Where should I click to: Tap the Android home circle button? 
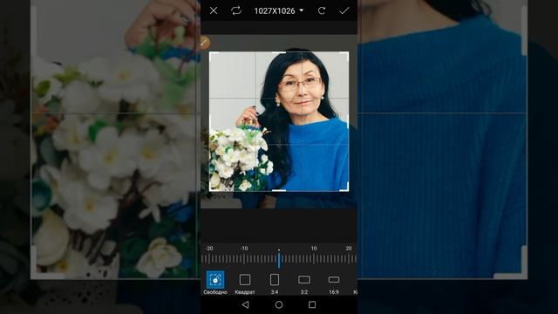[x=279, y=304]
